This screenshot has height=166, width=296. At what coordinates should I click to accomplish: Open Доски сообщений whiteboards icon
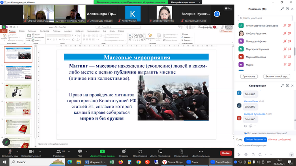click(x=160, y=151)
